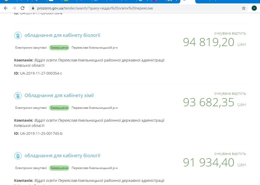View site security info via lock icon

(x=33, y=8)
